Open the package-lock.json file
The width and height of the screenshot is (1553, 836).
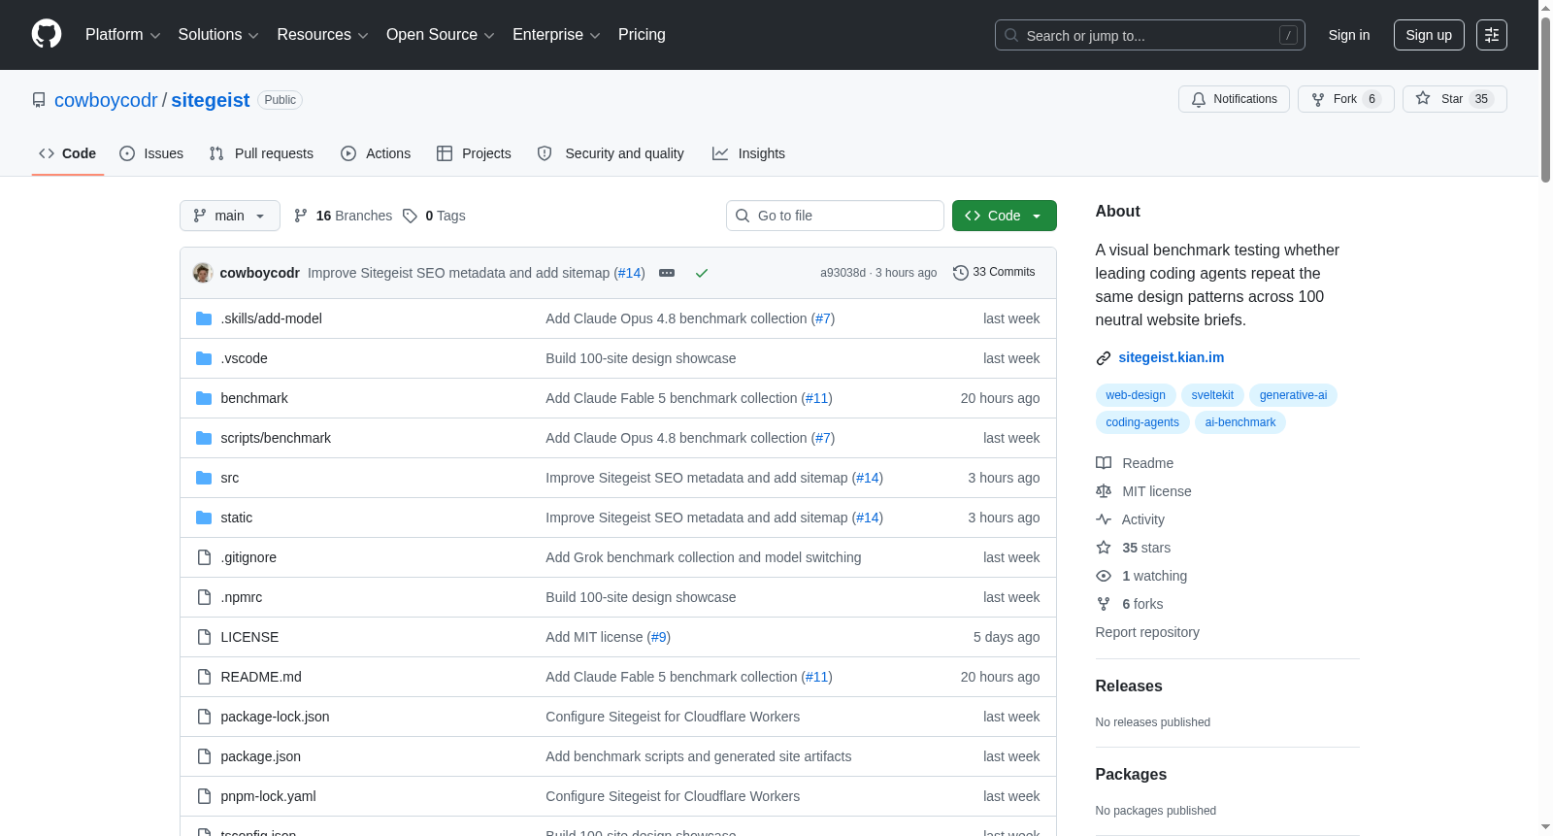(275, 717)
